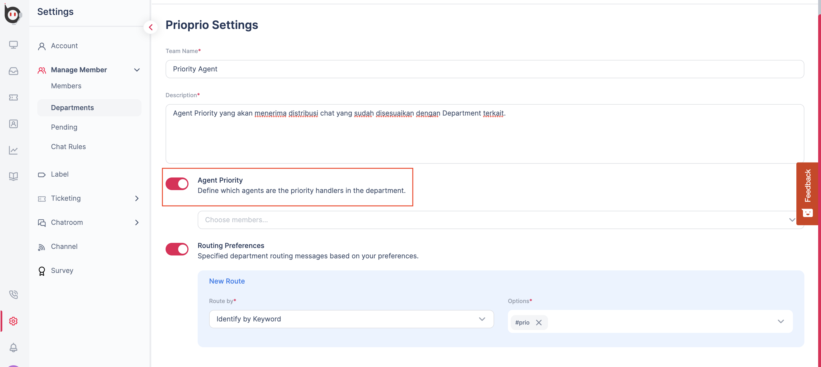Open the Identify by Keyword dropdown
821x367 pixels.
pos(351,319)
